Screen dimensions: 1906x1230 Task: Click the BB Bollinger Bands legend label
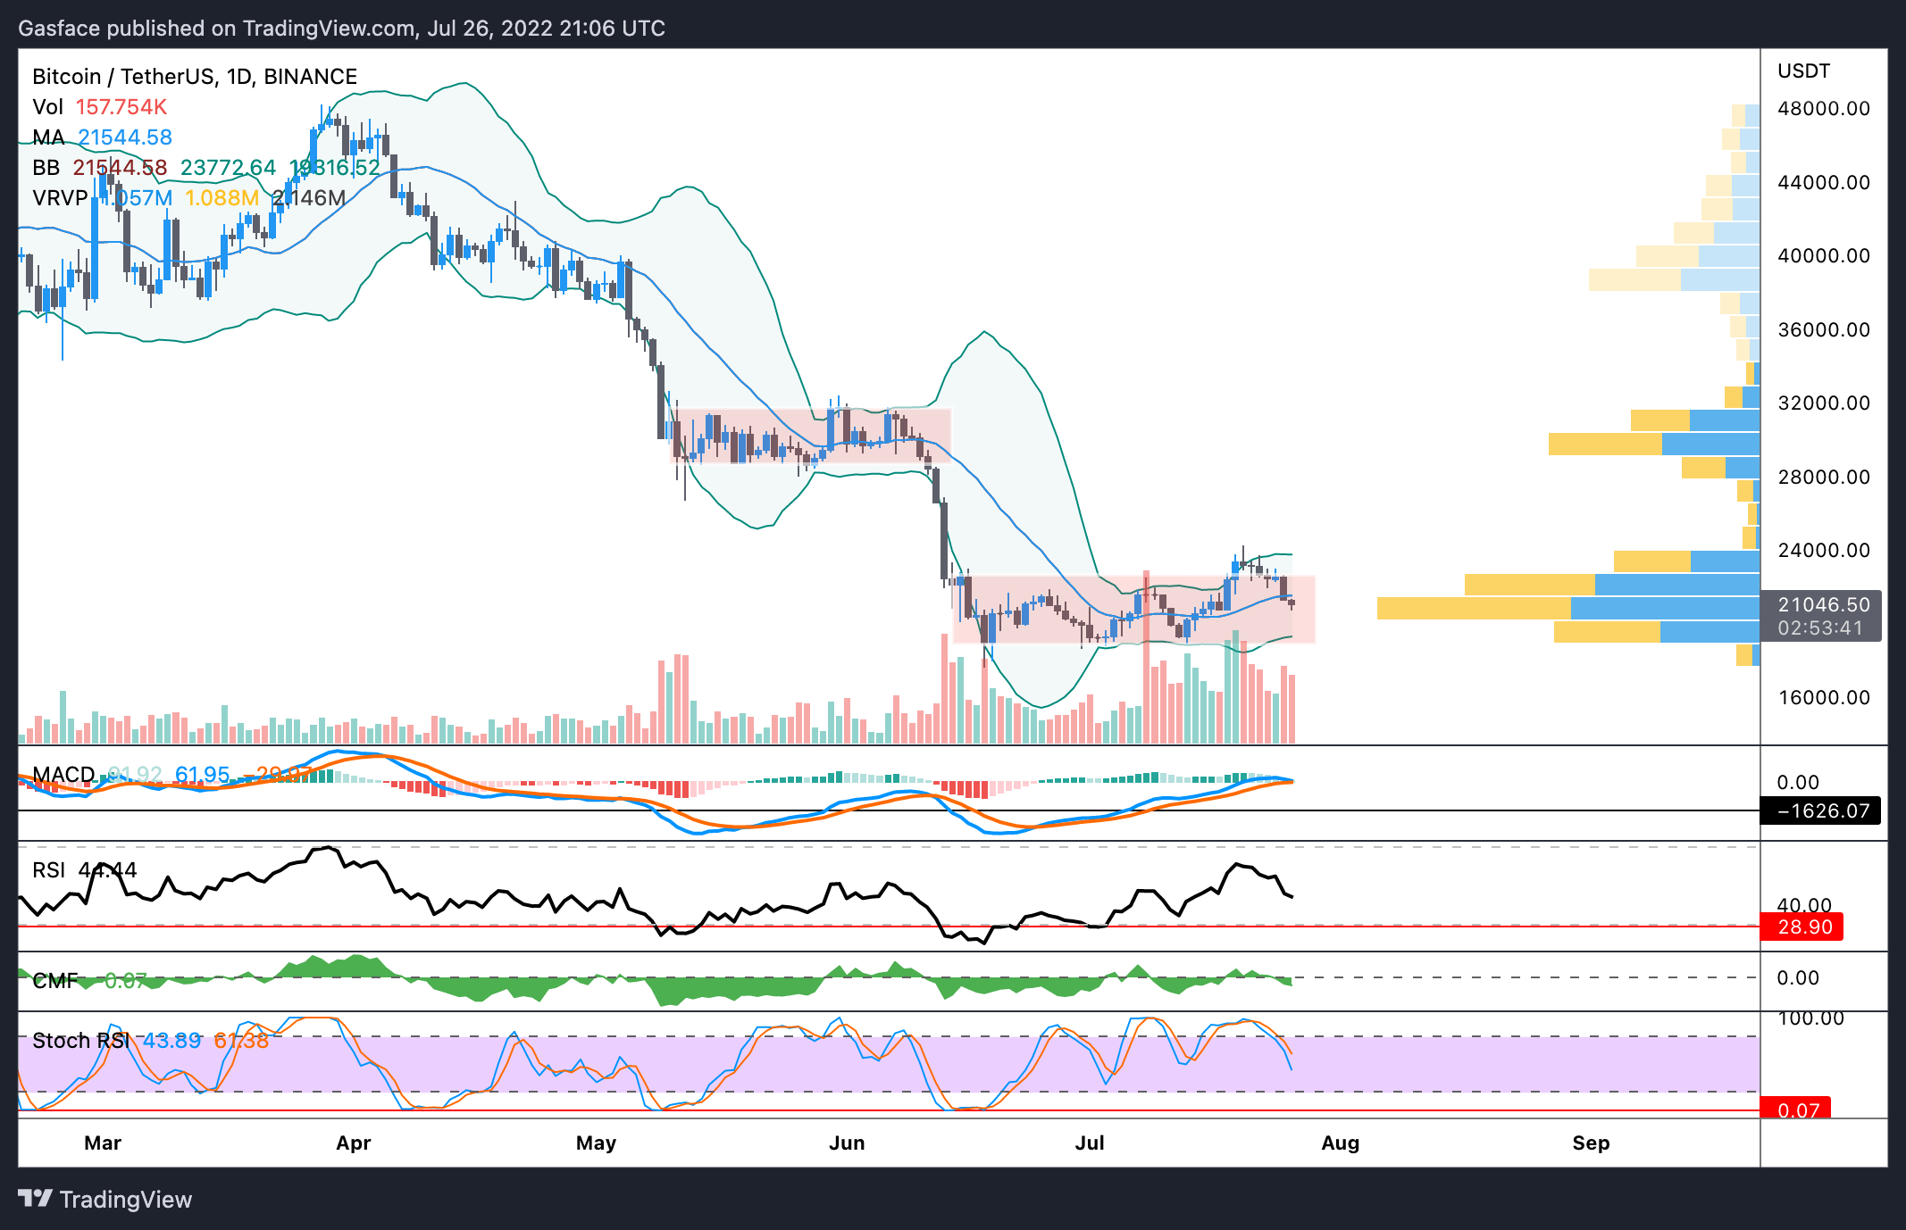click(46, 168)
